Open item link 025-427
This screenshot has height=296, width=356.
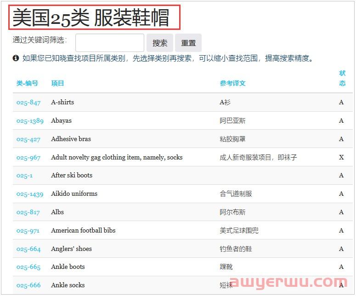tap(28, 139)
